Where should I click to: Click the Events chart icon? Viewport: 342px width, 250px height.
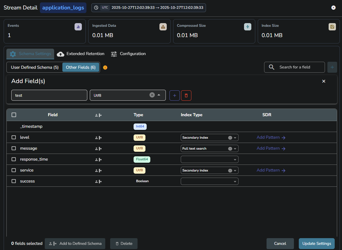pos(78,27)
